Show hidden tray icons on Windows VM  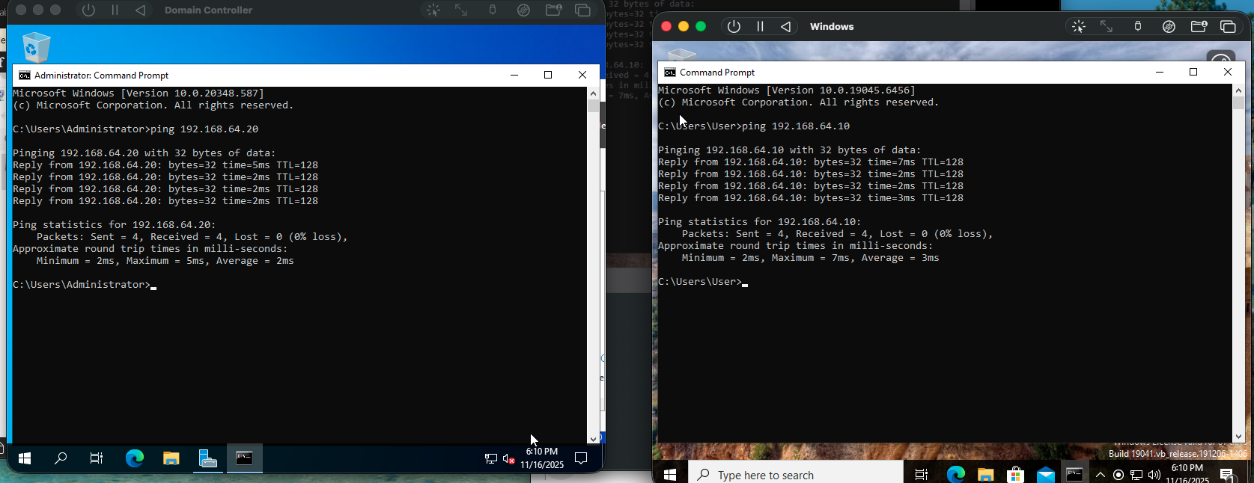[1100, 475]
